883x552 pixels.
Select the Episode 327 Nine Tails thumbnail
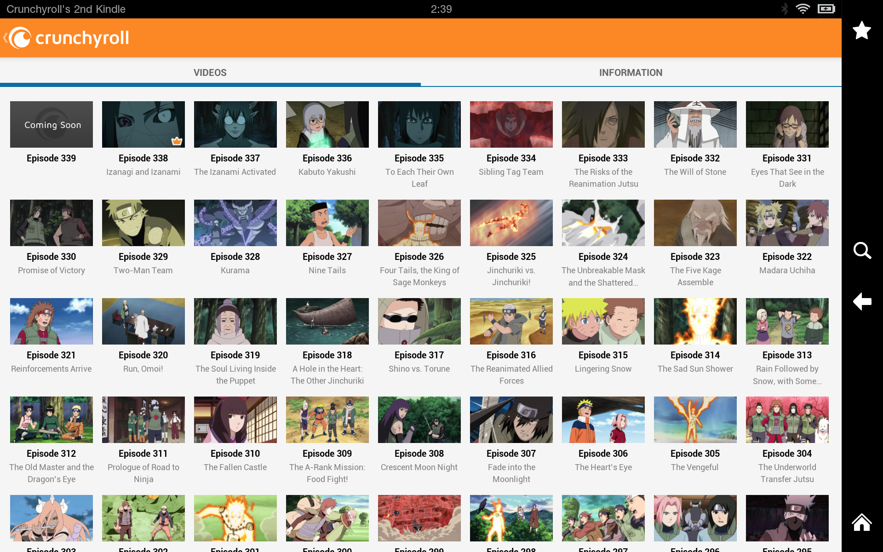(x=327, y=223)
